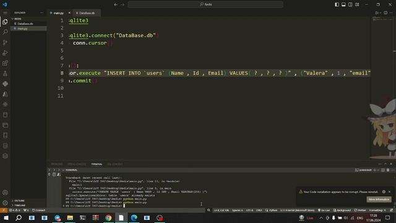Viewport: 396px width, 223px height.
Task: Go forward with the navigation arrow
Action: (x=123, y=4)
